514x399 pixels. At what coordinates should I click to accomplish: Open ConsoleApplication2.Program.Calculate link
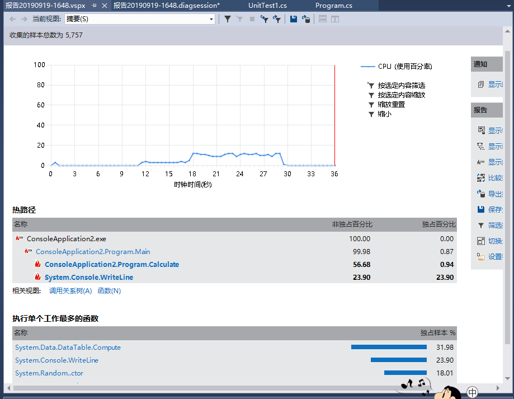click(112, 264)
